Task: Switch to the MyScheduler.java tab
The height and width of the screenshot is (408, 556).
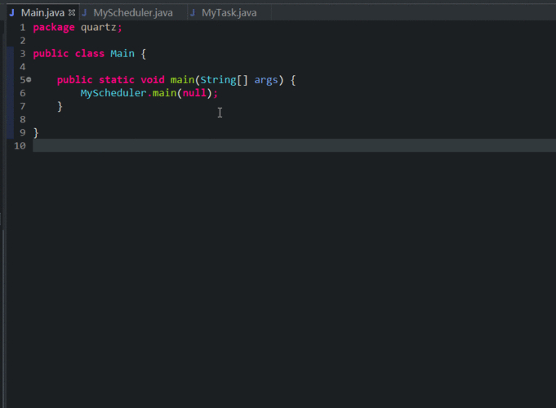Action: [x=133, y=13]
